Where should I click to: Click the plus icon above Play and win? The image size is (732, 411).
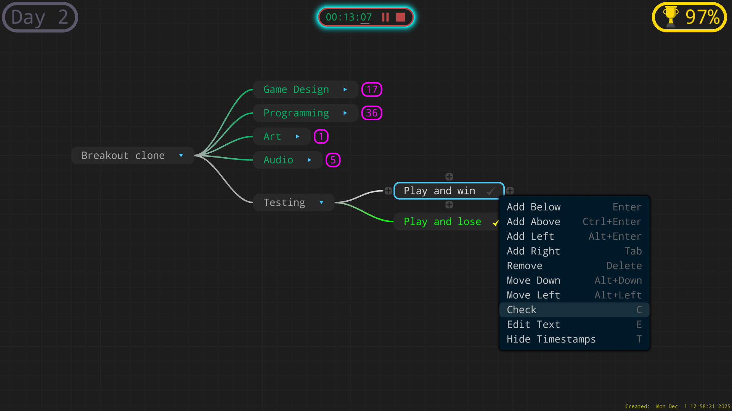coord(449,177)
